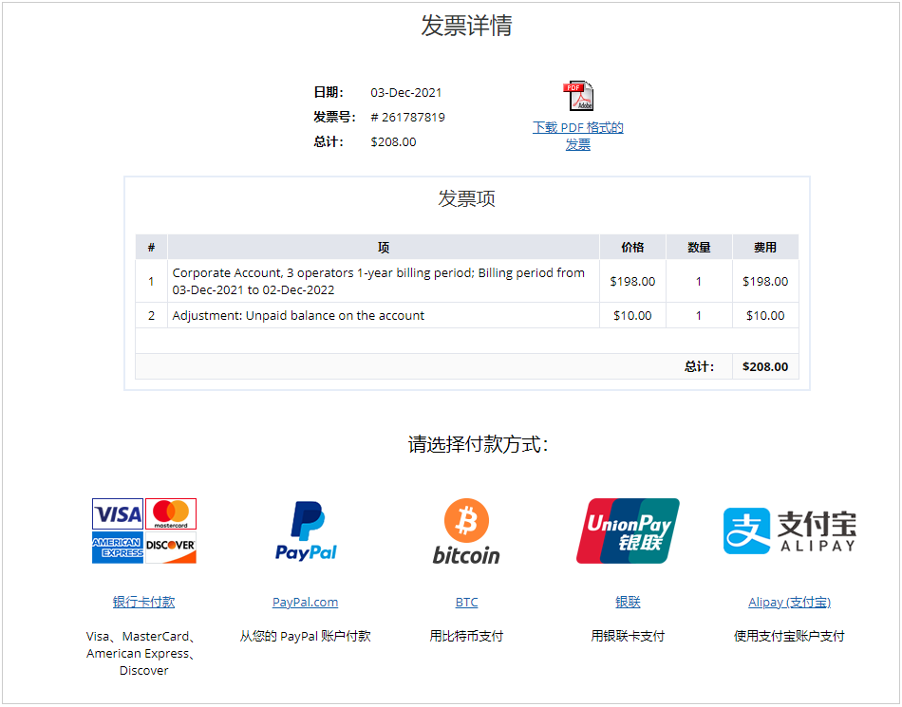
Task: Select the Bitcoin logo
Action: pyautogui.click(x=466, y=531)
